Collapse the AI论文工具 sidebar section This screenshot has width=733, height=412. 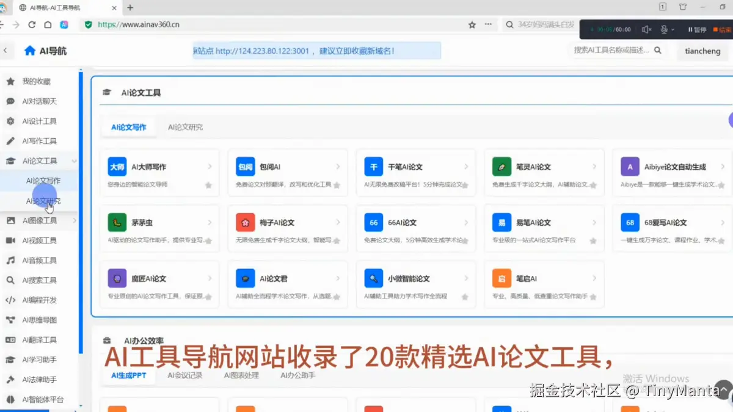click(x=73, y=161)
